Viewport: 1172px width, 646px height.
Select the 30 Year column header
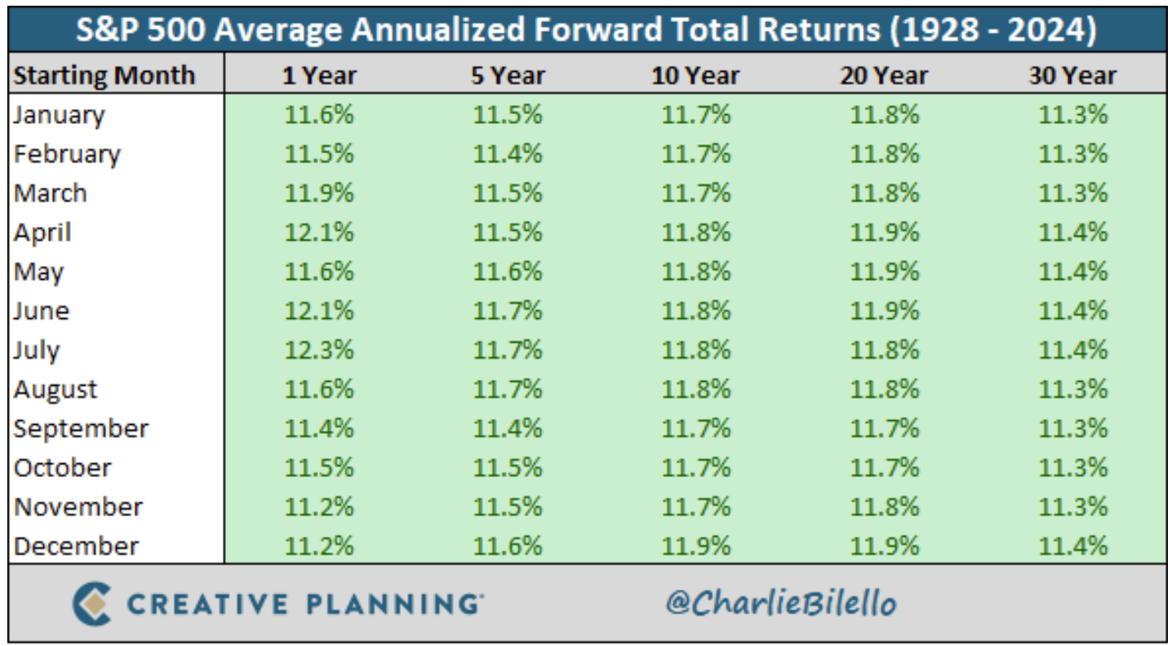coord(1072,76)
